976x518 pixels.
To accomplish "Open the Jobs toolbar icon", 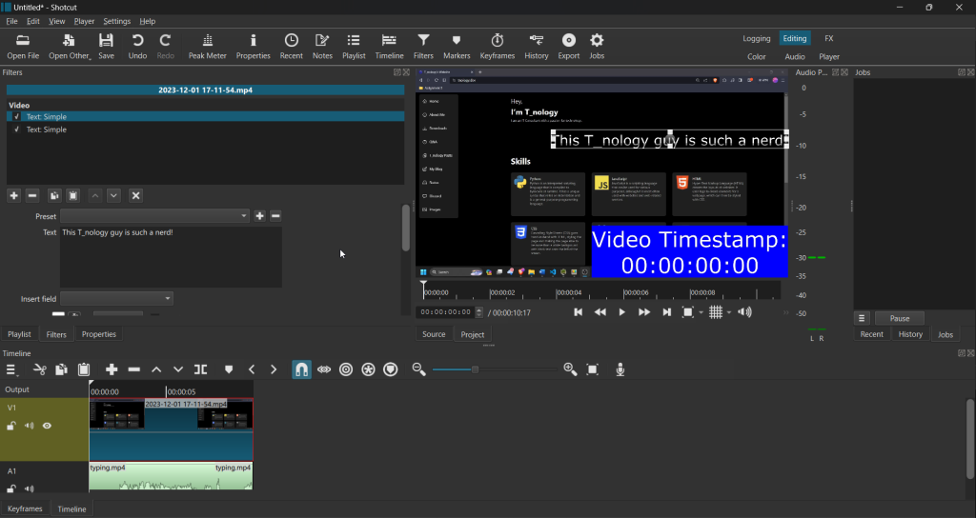I will (x=597, y=47).
